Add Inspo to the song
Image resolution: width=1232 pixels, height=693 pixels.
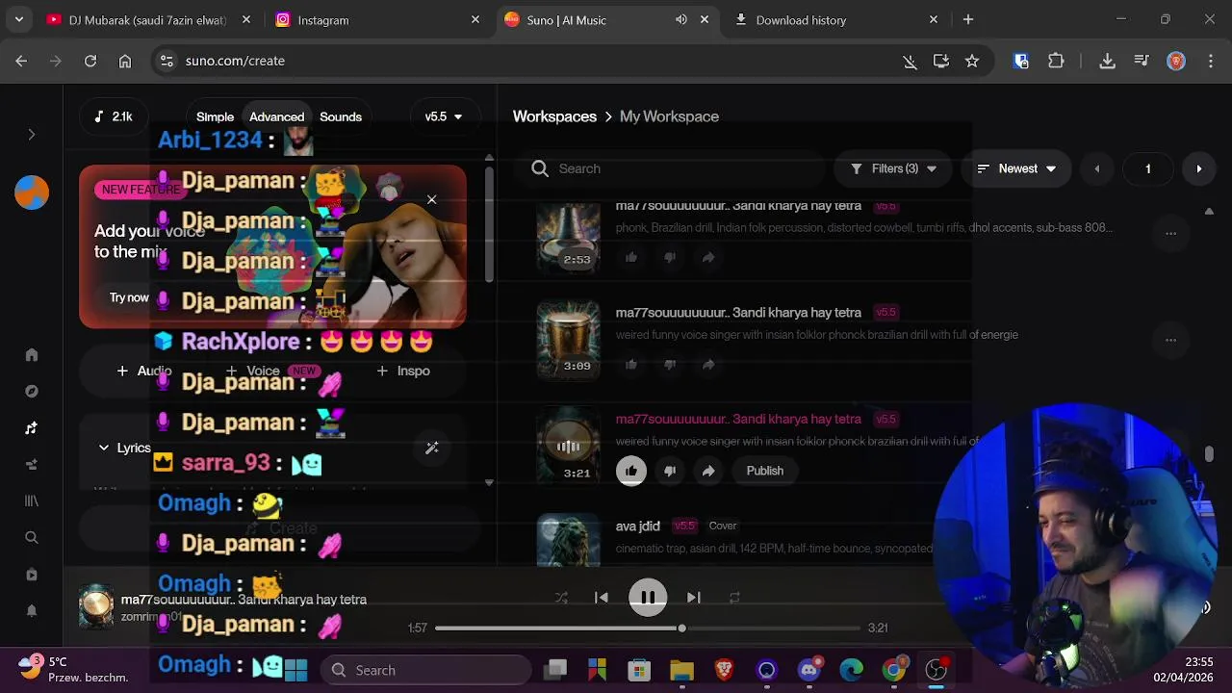click(x=403, y=371)
